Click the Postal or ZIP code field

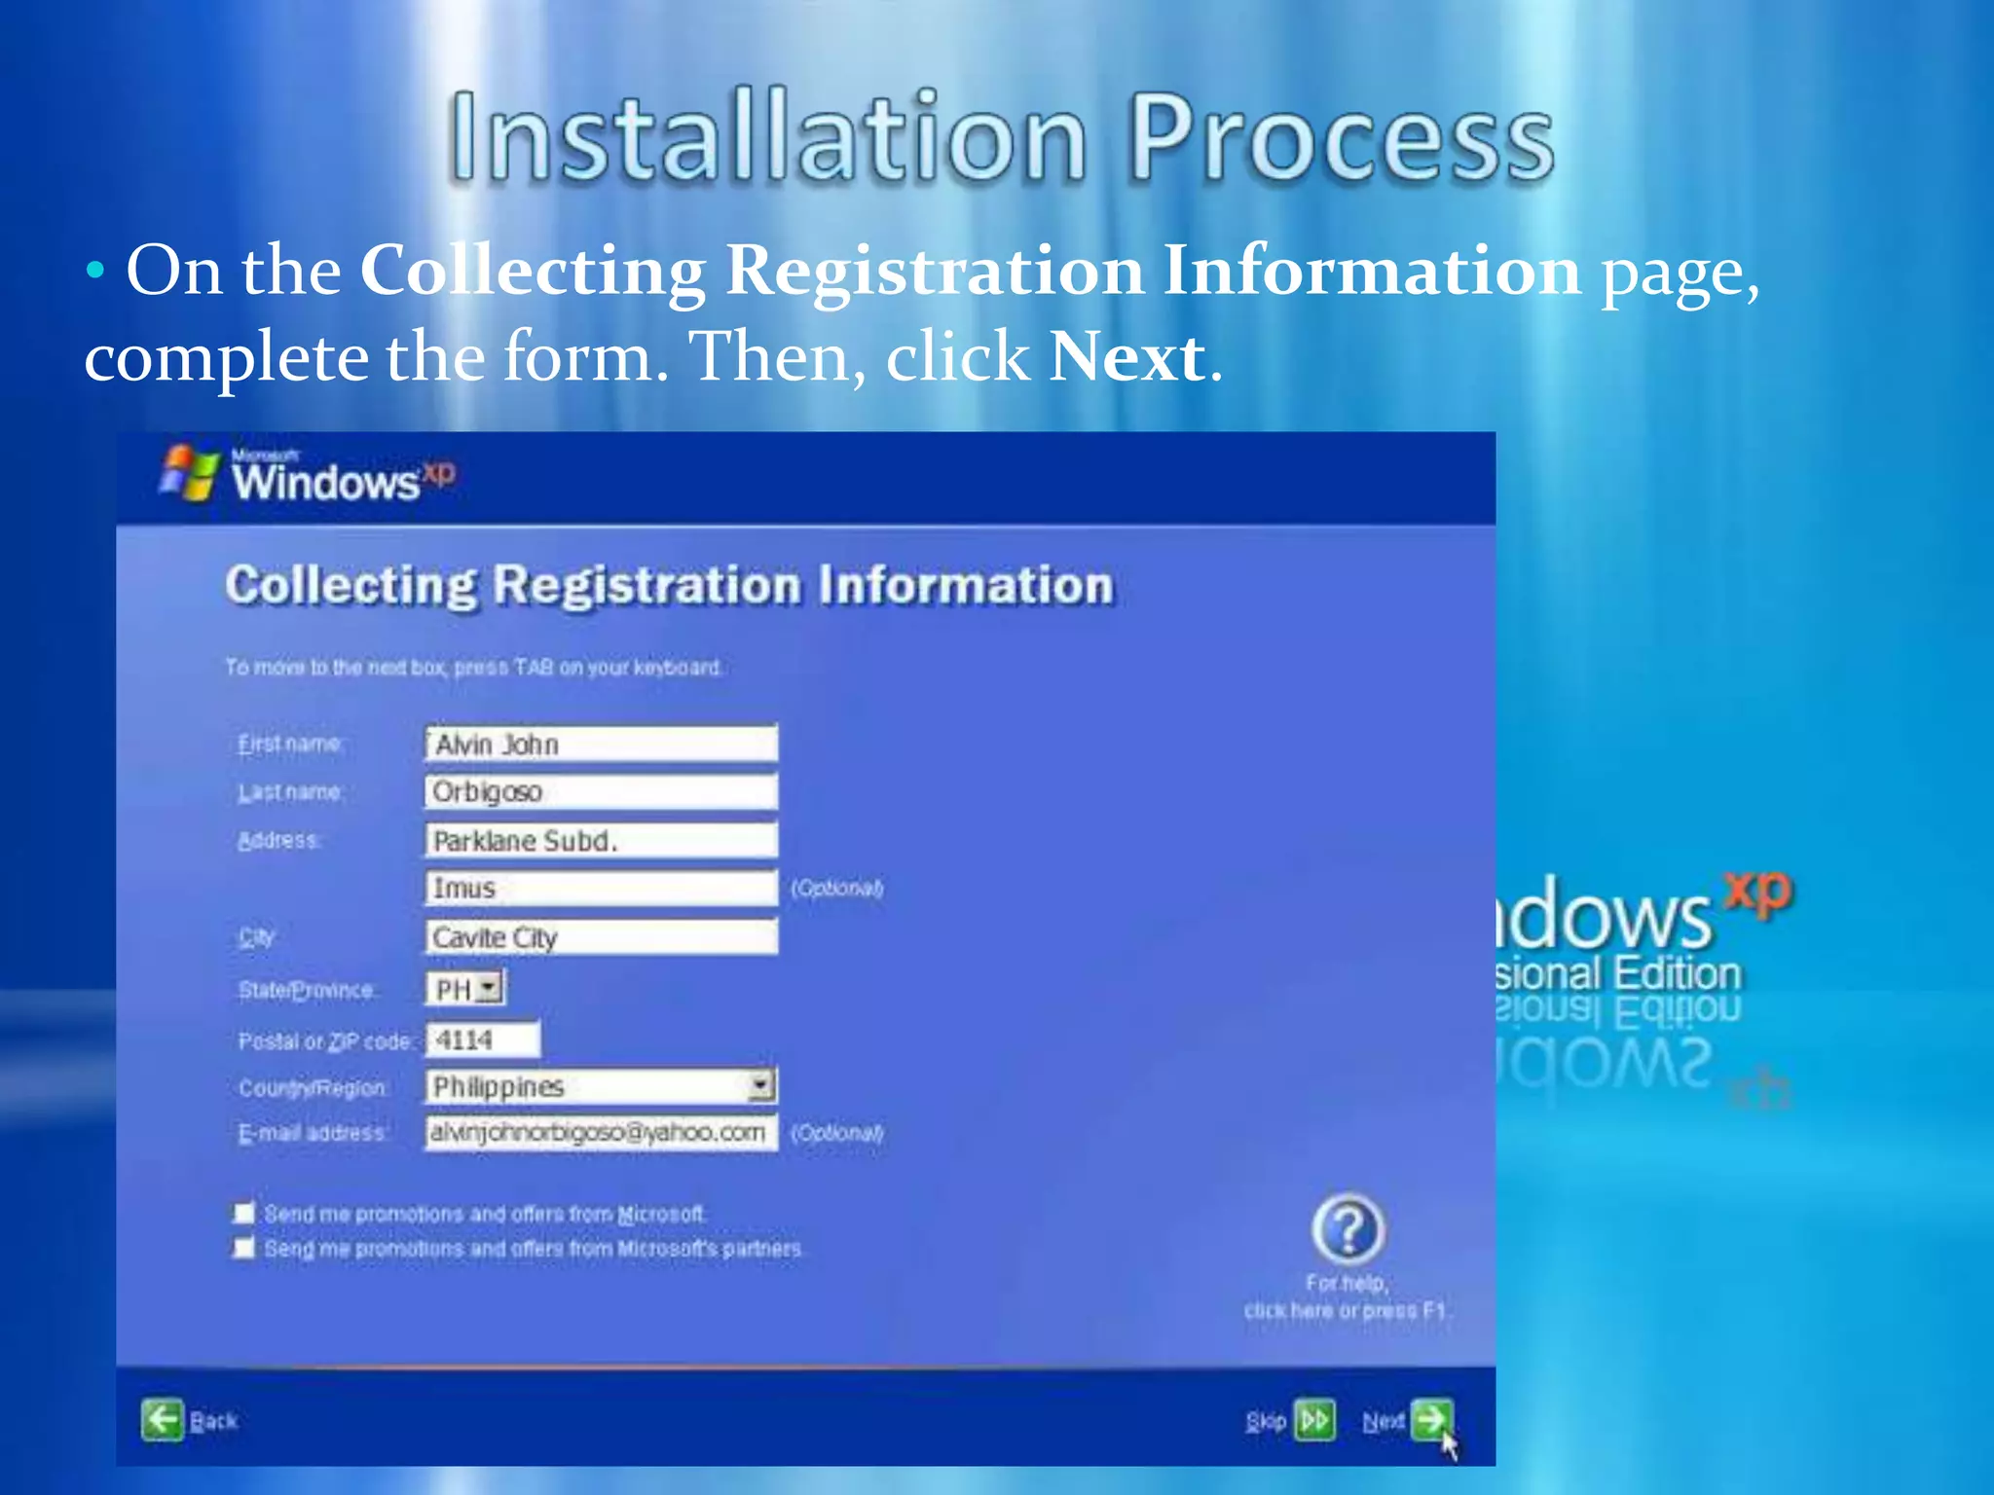tap(482, 1039)
